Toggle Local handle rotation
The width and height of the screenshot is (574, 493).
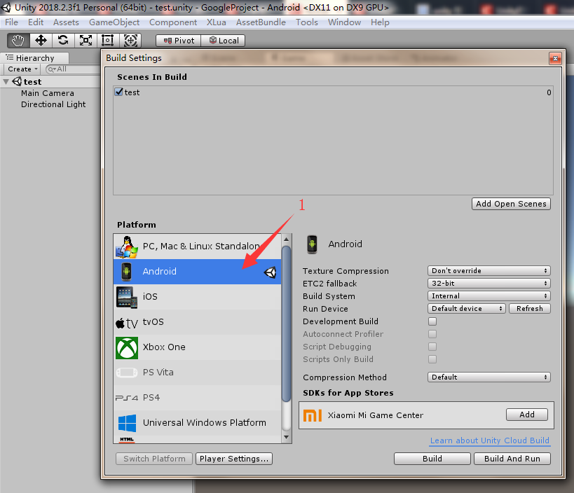(224, 41)
